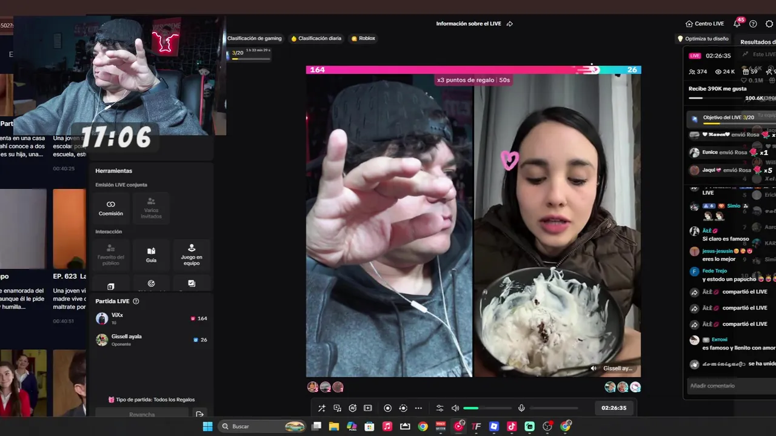This screenshot has height=436, width=776.
Task: Click the ViXx player row
Action: coord(152,318)
